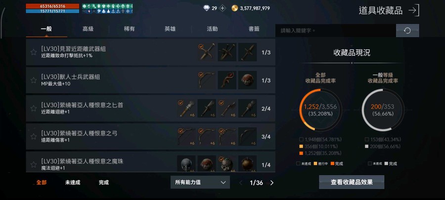
Task: Click the orange overall completion rate ring
Action: [x=320, y=110]
